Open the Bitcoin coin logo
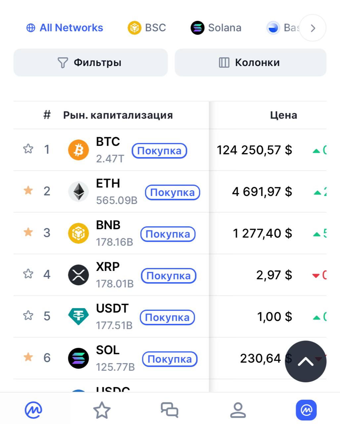 (78, 150)
